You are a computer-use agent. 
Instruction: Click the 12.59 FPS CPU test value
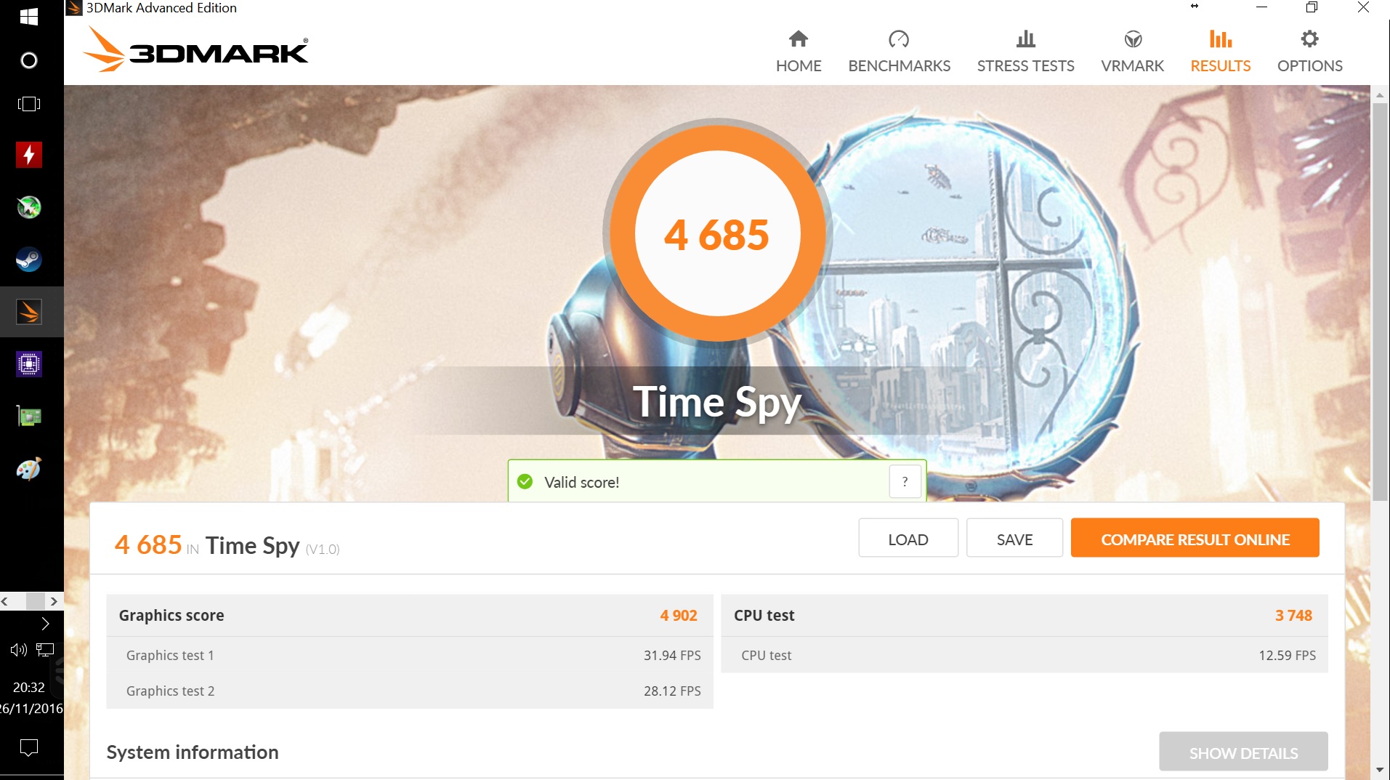coord(1287,655)
